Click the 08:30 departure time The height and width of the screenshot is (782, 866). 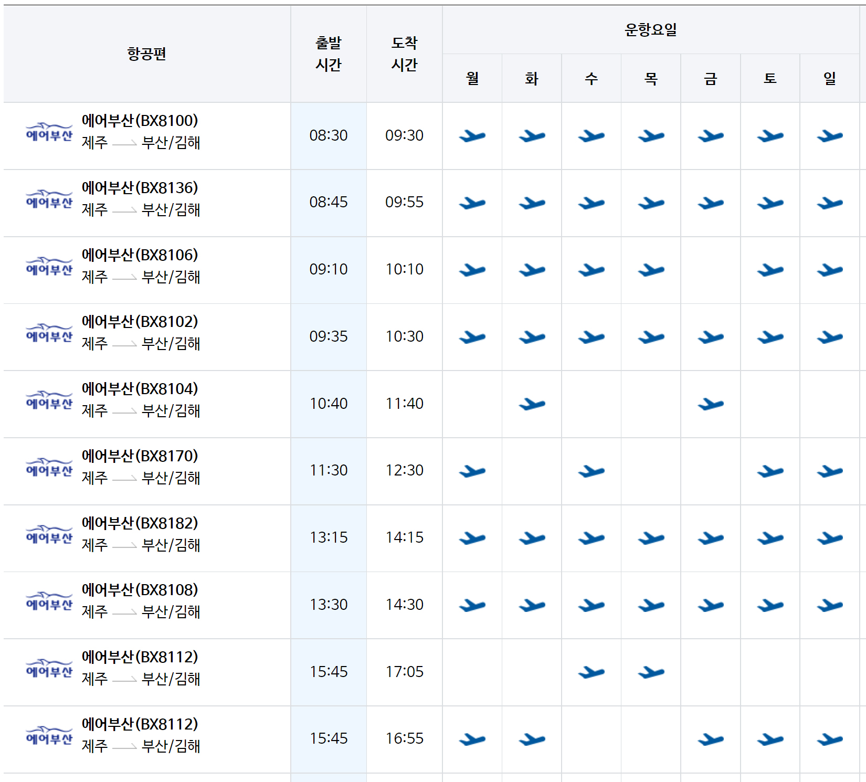(329, 135)
